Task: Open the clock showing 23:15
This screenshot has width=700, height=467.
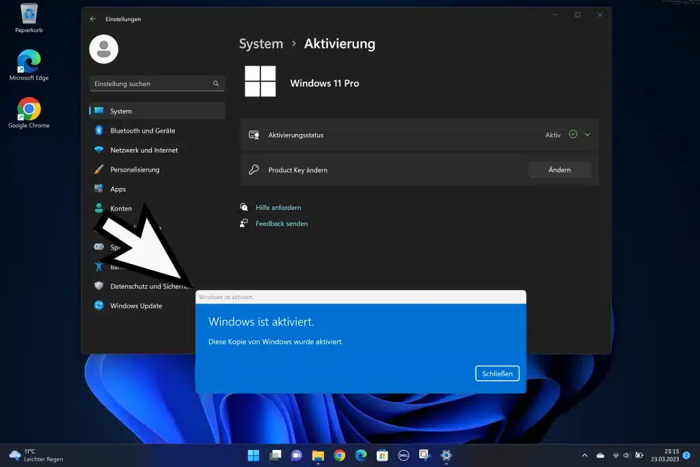Action: 664,455
